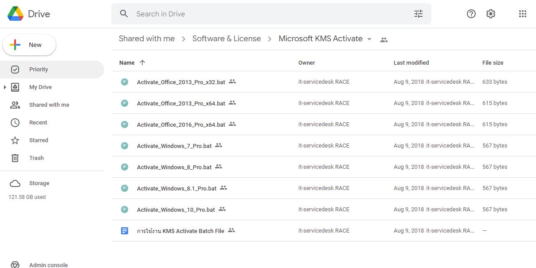This screenshot has height=268, width=536.
Task: Click the search magnifier icon
Action: pos(124,14)
